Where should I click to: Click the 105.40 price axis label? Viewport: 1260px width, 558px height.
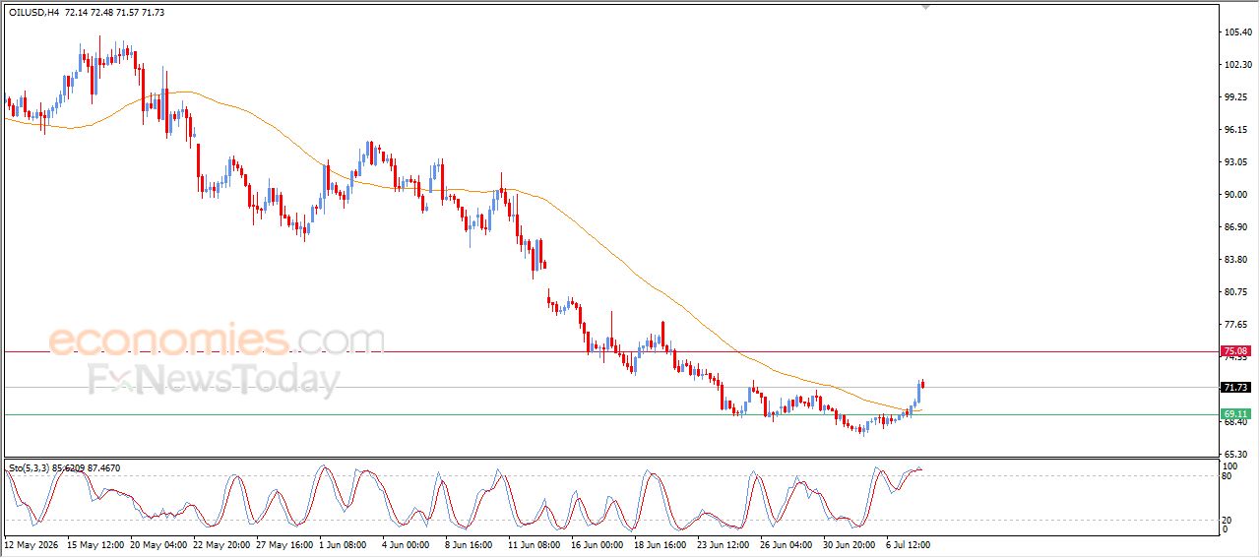pos(1237,32)
